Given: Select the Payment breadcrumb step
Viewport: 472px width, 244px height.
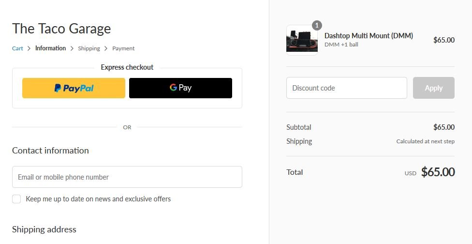Looking at the screenshot, I should click(x=123, y=48).
